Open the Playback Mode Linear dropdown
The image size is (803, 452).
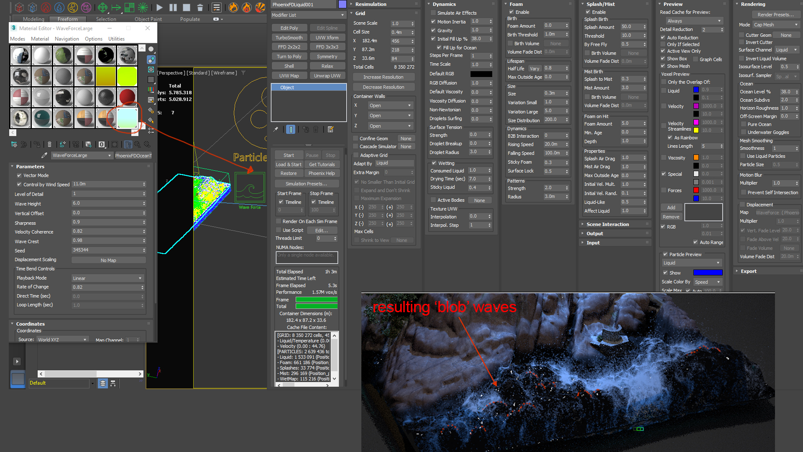pos(107,278)
